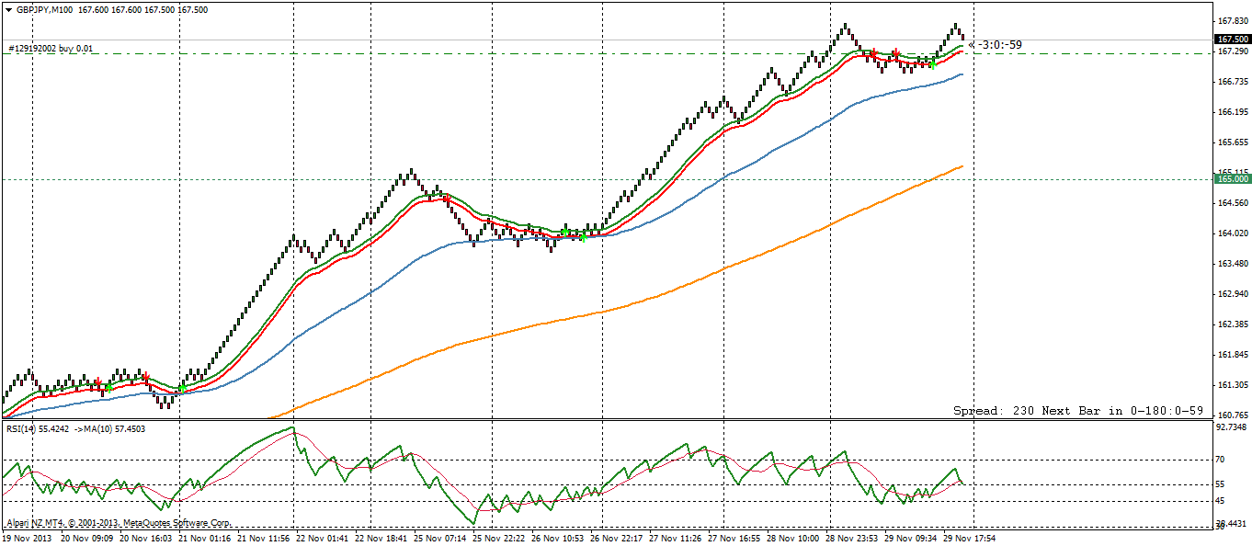
Task: Click the 29 Nov 17:54 time label
Action: (x=970, y=538)
